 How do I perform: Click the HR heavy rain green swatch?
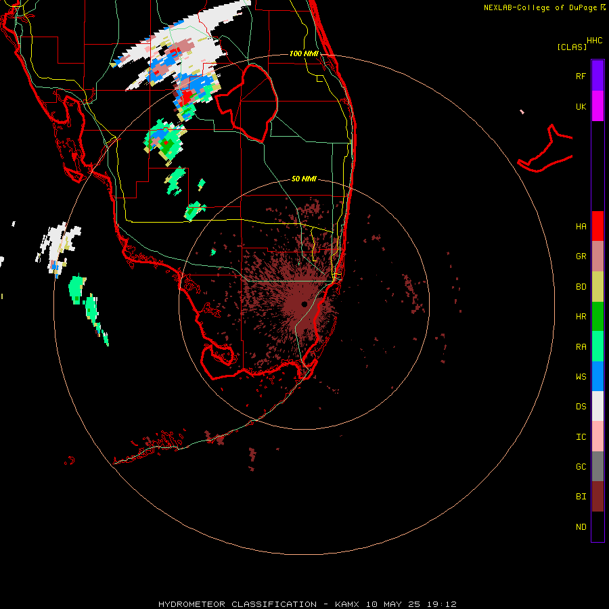(x=597, y=317)
